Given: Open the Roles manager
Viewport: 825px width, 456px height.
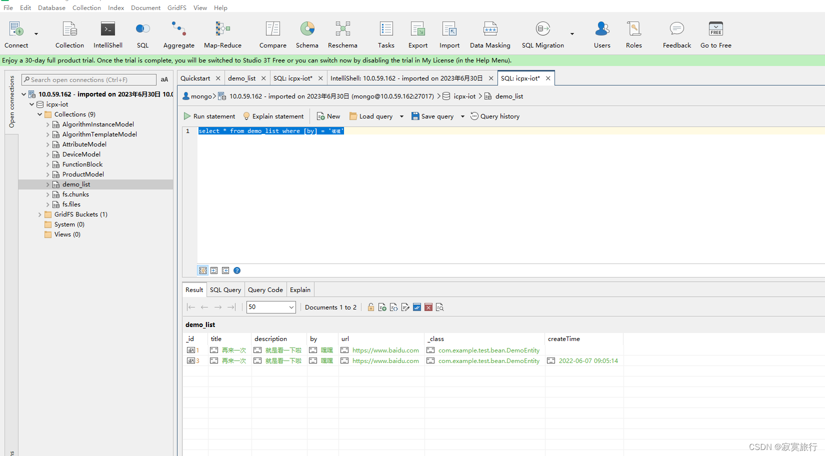Looking at the screenshot, I should 634,34.
